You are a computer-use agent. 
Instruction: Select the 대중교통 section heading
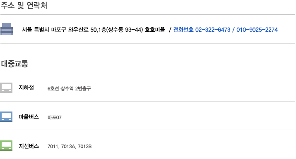coord(15,64)
